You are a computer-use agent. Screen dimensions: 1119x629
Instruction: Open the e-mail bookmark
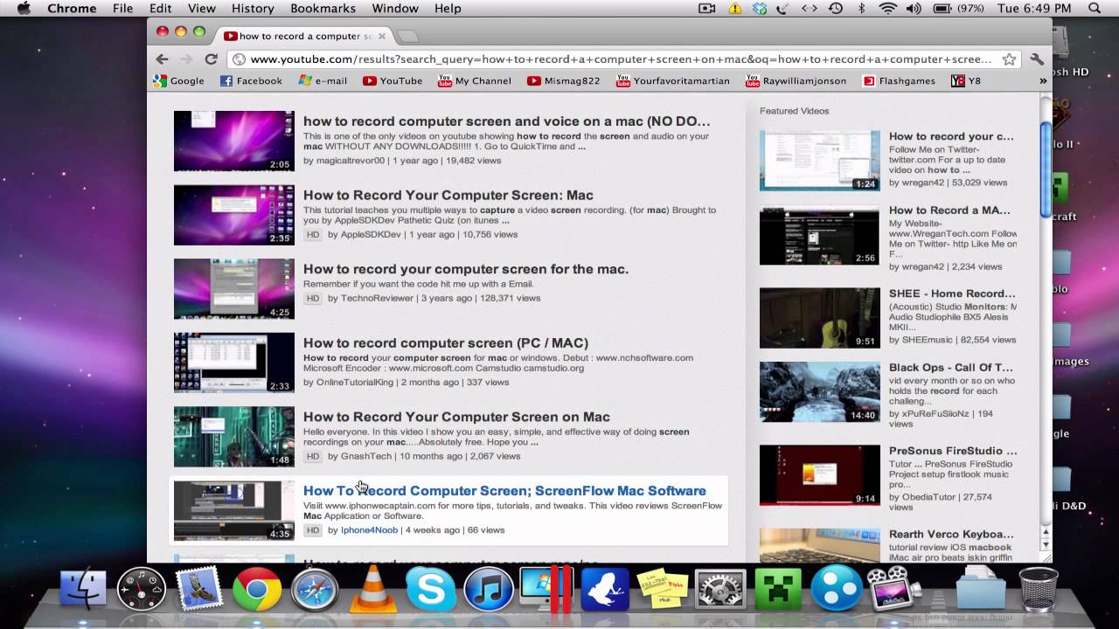point(323,80)
